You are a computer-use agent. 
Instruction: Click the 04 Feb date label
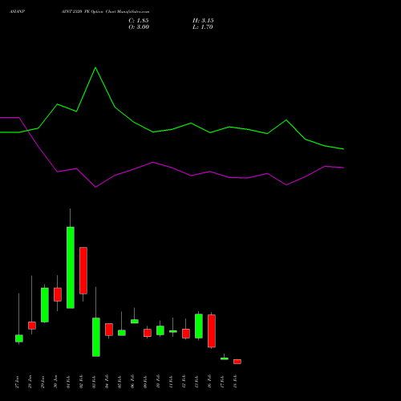coord(107,382)
